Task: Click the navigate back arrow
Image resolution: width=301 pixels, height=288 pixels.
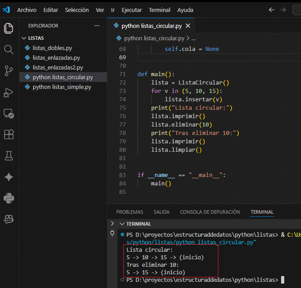Action: point(271,10)
